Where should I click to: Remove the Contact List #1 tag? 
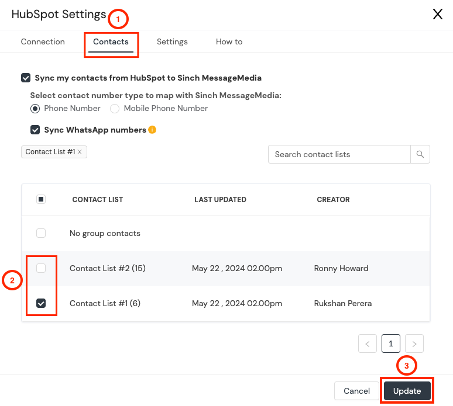(80, 152)
